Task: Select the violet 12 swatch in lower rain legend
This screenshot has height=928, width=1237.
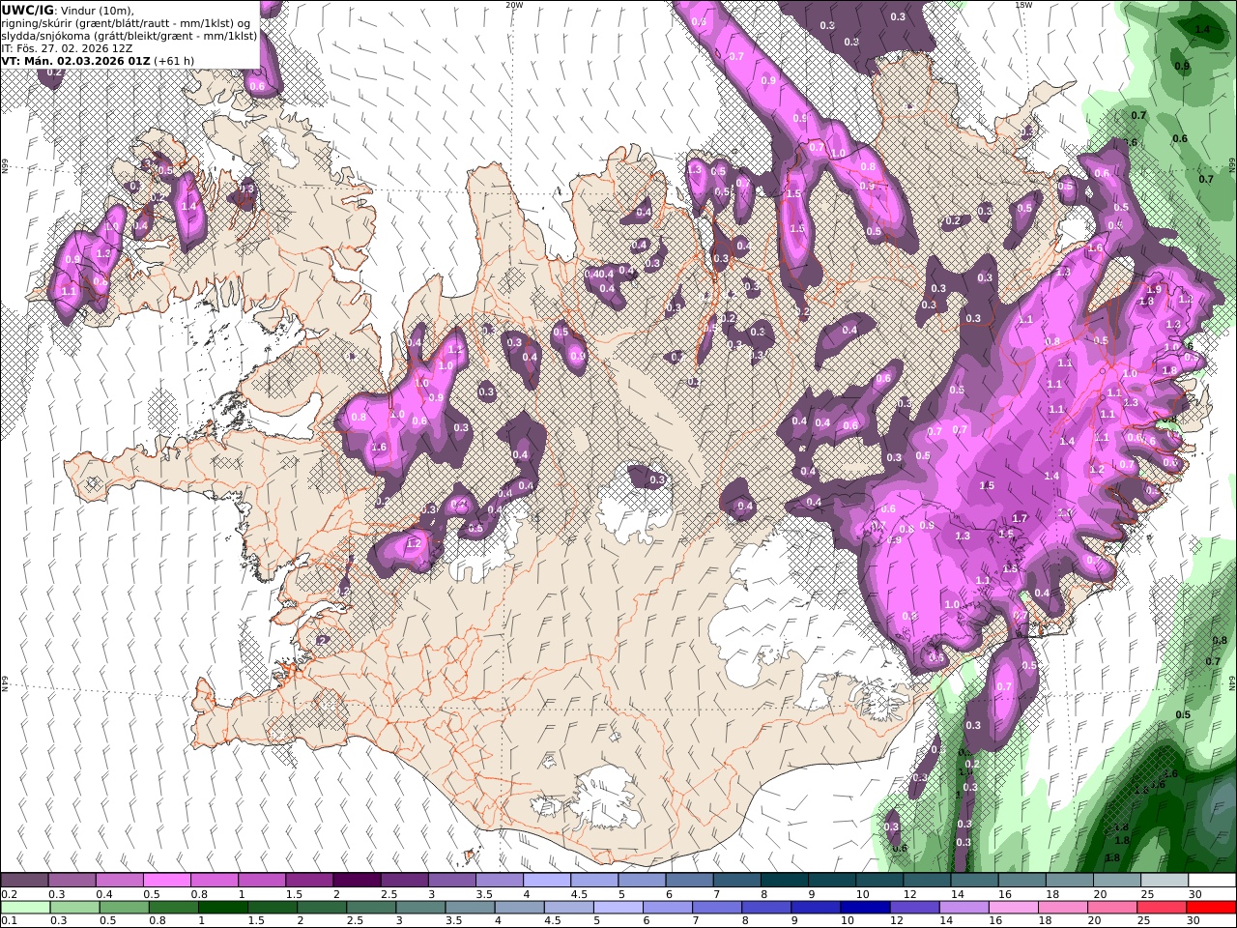Action: click(x=914, y=908)
